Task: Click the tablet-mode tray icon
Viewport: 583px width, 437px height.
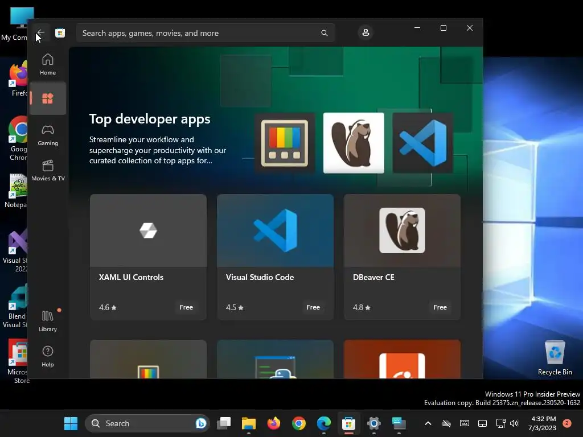Action: [x=482, y=423]
